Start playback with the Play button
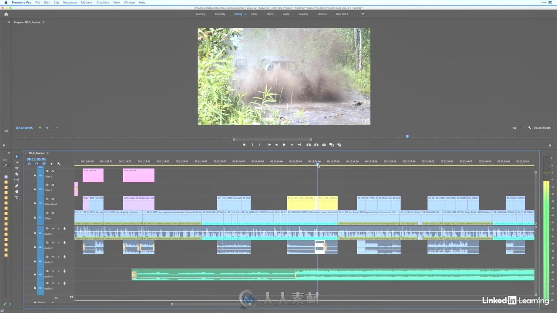 point(284,145)
